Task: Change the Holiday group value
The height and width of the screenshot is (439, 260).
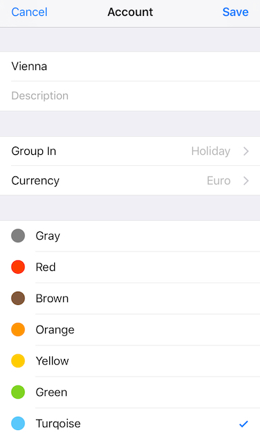Action: [x=211, y=151]
